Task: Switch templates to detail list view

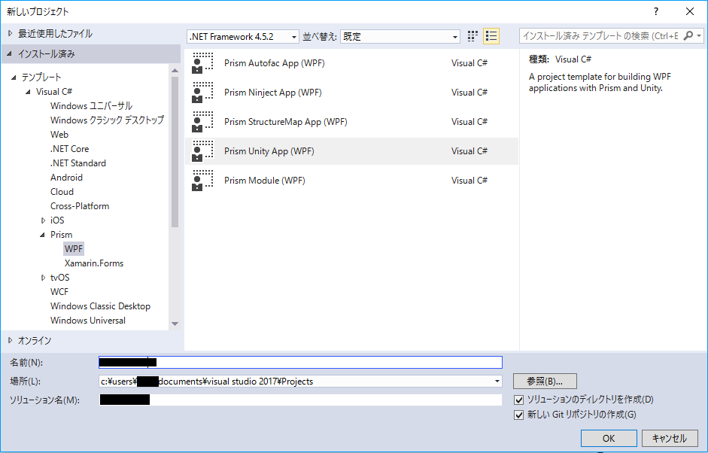Action: [x=491, y=35]
